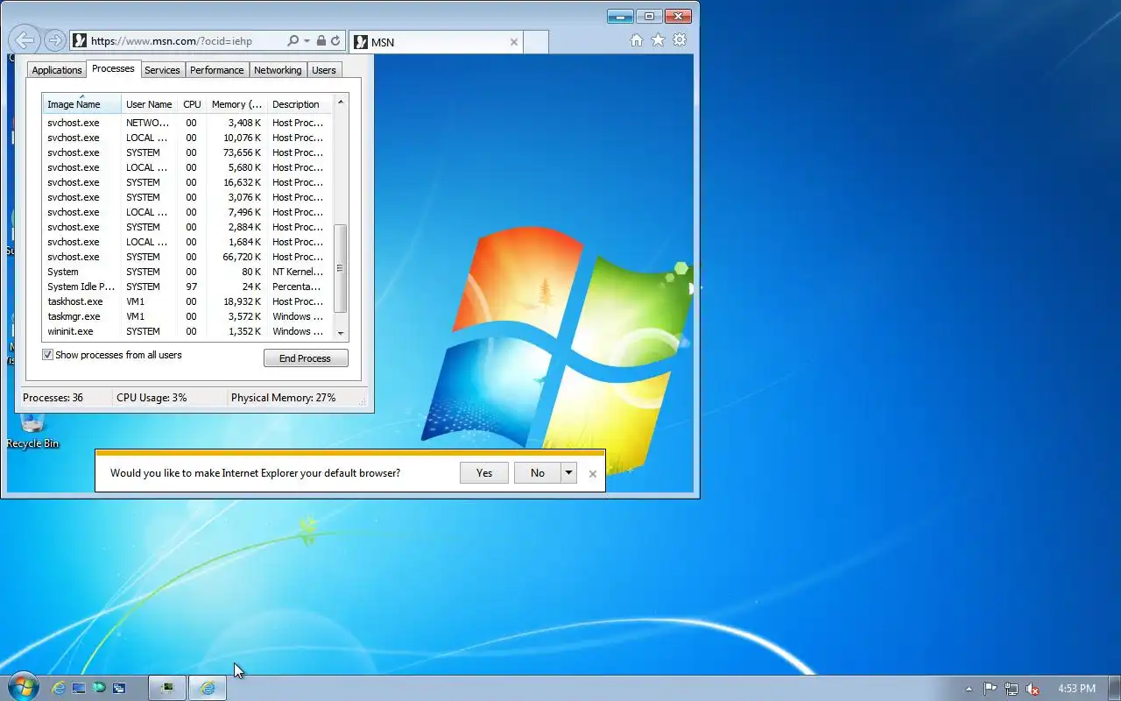Click the End Process button
The width and height of the screenshot is (1121, 701).
[x=306, y=358]
